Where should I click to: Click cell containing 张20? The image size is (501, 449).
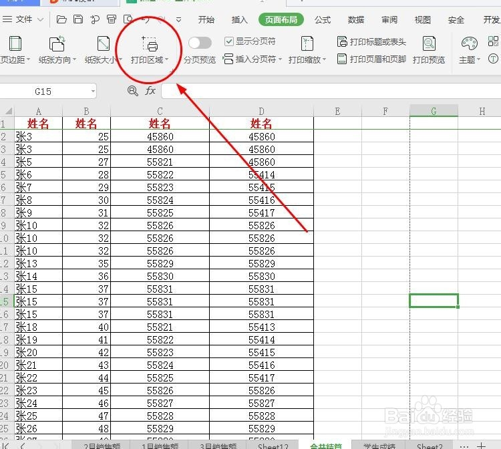tap(38, 352)
